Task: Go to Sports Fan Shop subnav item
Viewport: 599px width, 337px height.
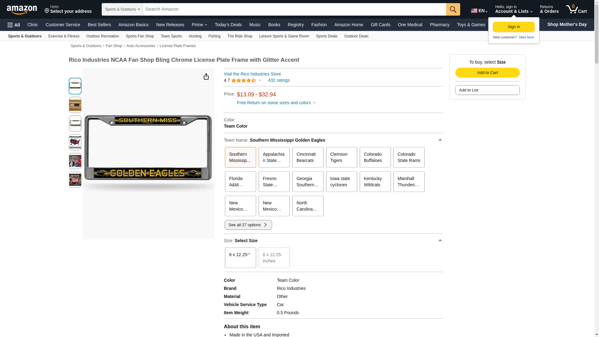Action: [x=139, y=36]
